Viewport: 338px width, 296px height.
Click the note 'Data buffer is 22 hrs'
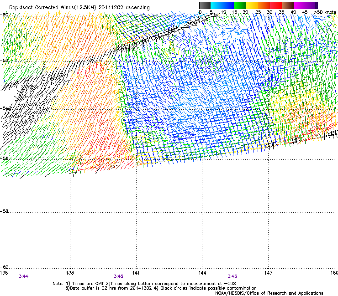(x=93, y=288)
